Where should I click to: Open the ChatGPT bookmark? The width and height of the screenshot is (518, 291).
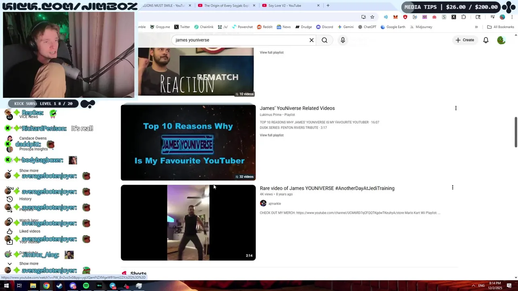tap(367, 27)
